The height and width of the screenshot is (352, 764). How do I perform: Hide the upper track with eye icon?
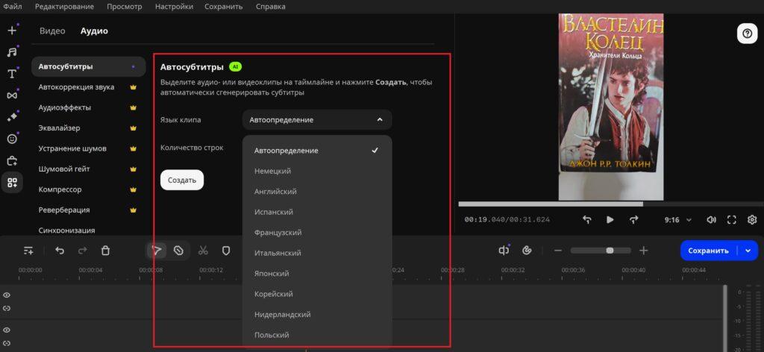point(7,295)
